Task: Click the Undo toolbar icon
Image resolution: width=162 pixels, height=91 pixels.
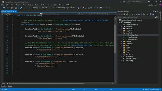Action: point(25,8)
